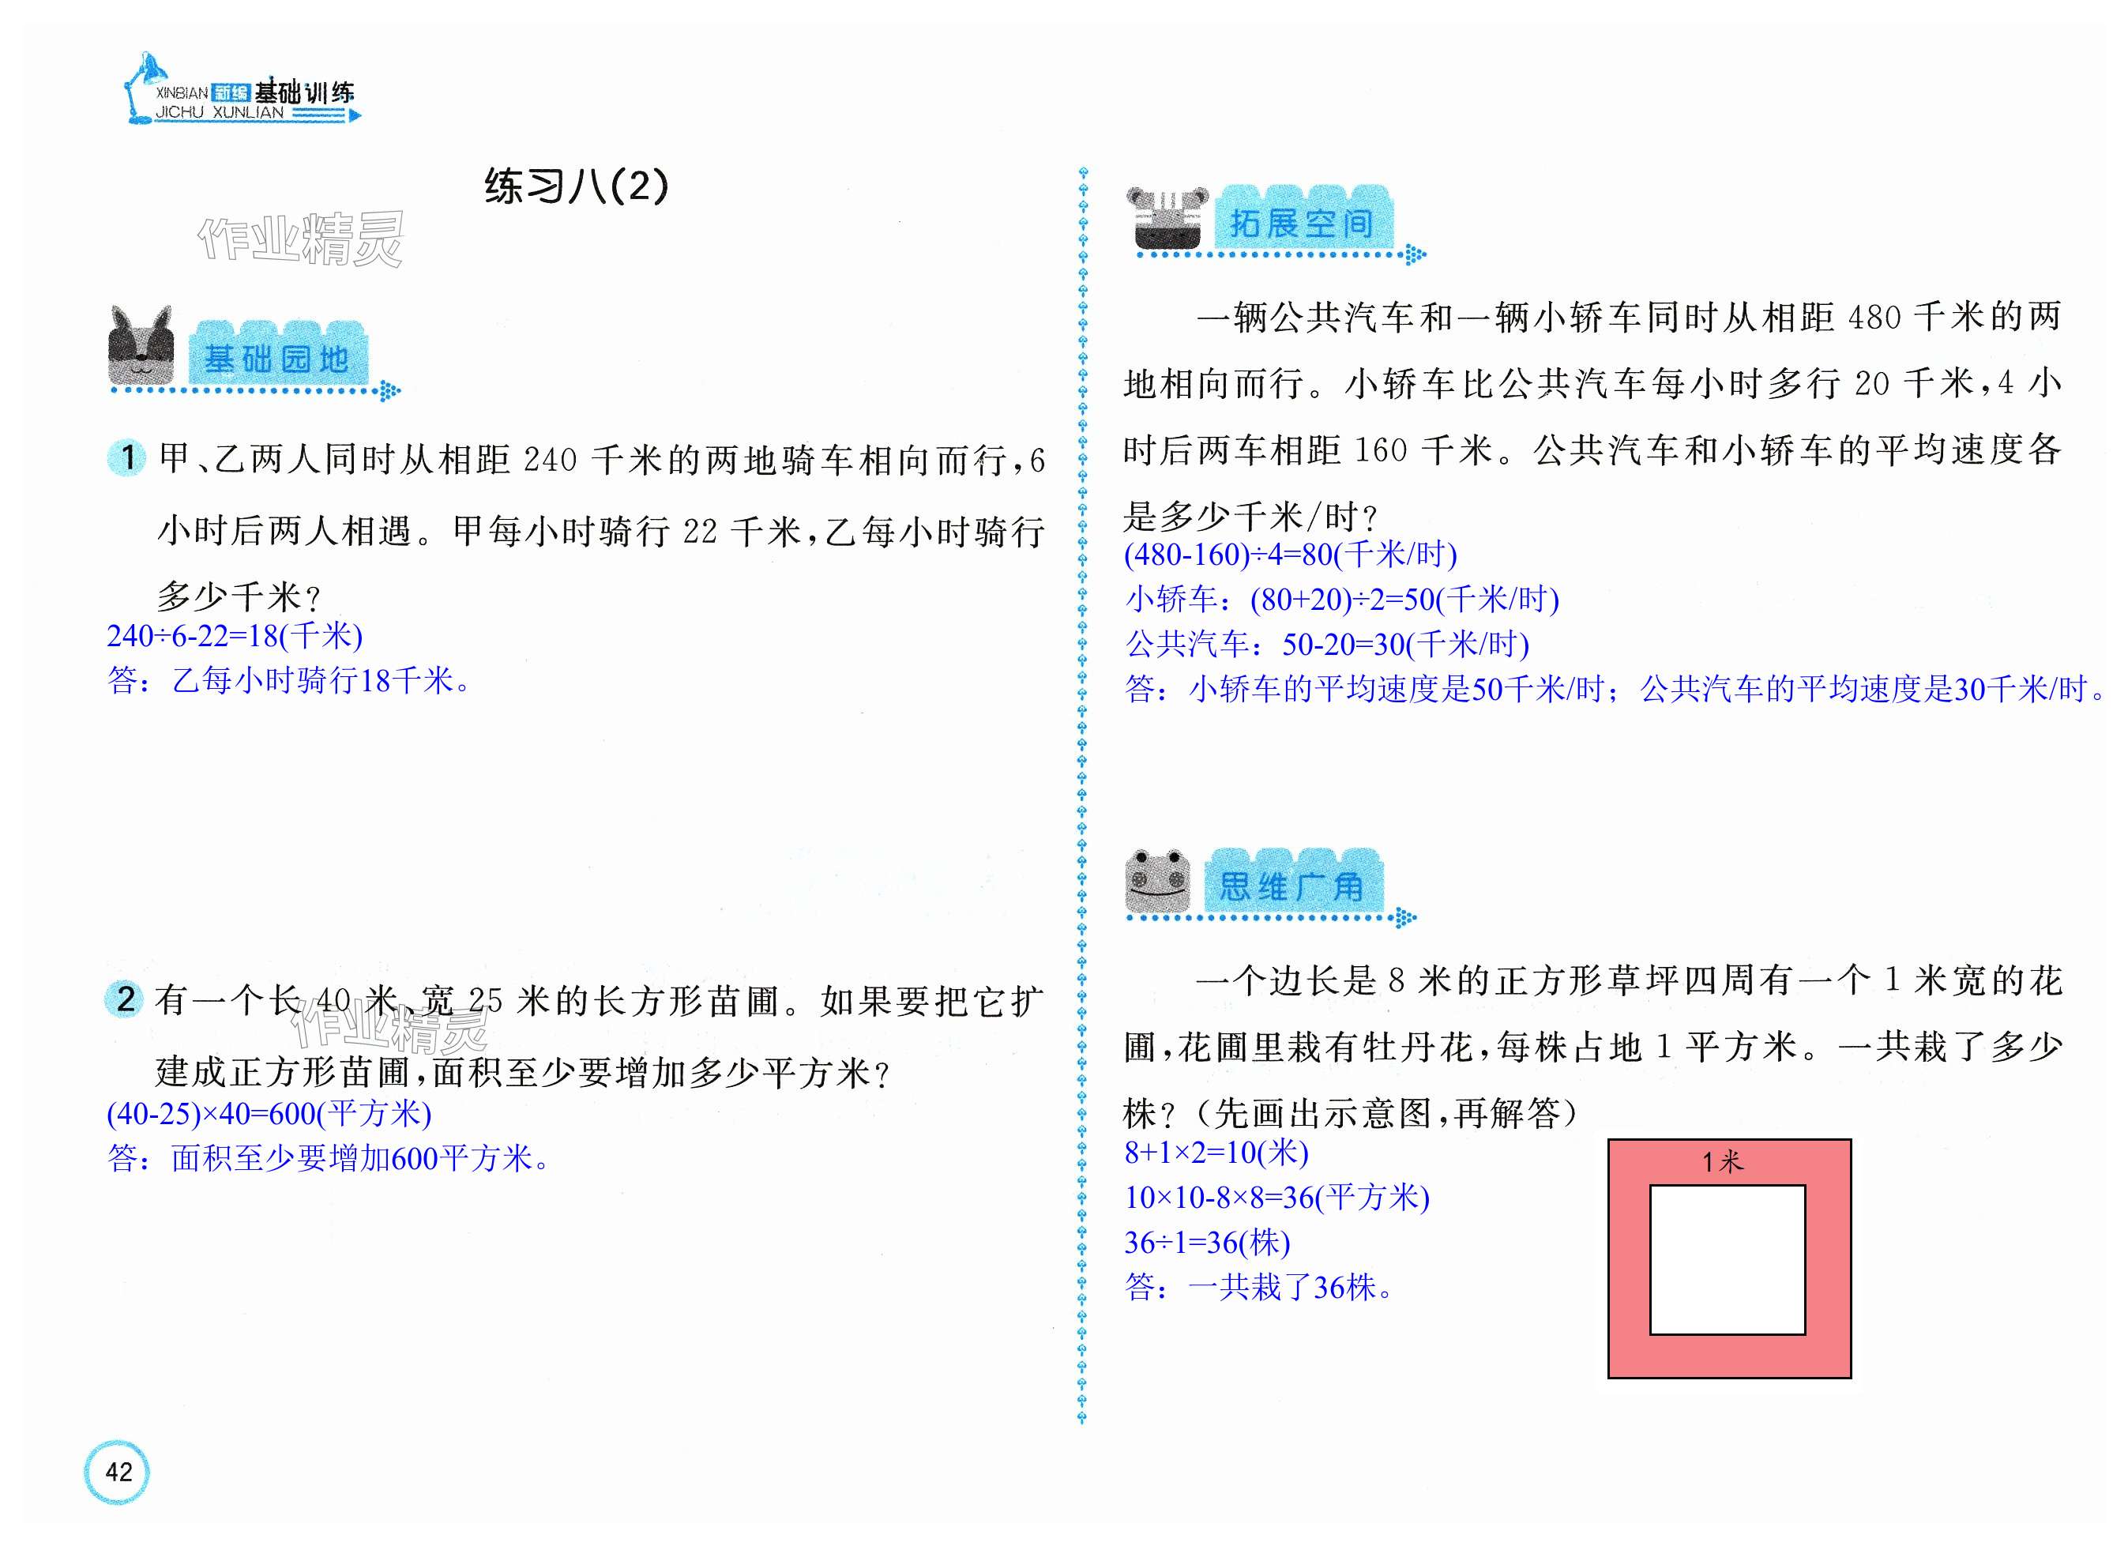Click the white inner lawn square
Viewport: 2128px width, 1546px height.
coord(1728,1259)
